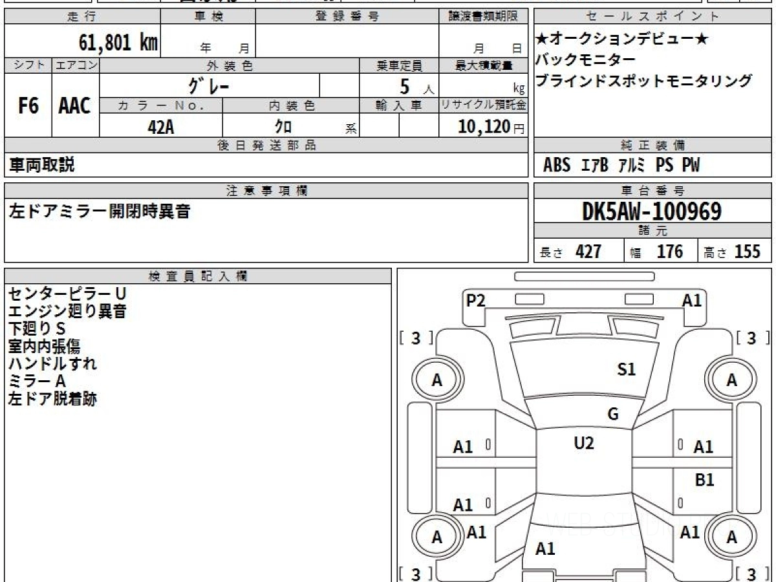Viewport: 776px width, 582px height.
Task: Select the 外装色 header
Action: click(230, 65)
